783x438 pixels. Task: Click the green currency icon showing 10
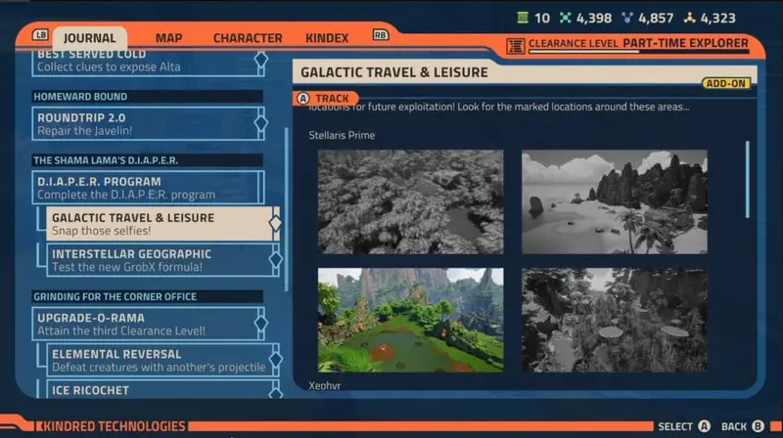coord(523,18)
